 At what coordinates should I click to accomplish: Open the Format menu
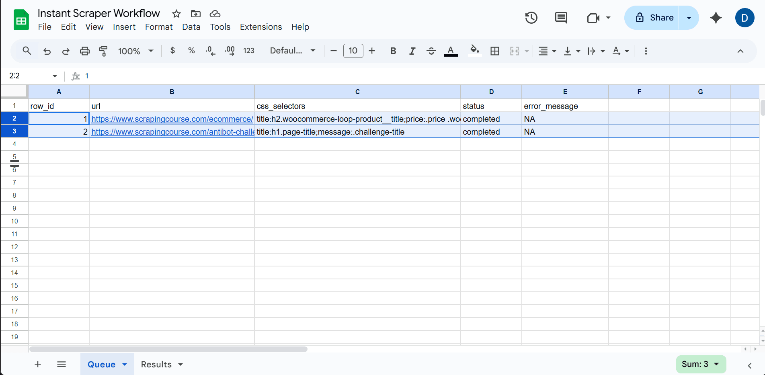tap(159, 27)
